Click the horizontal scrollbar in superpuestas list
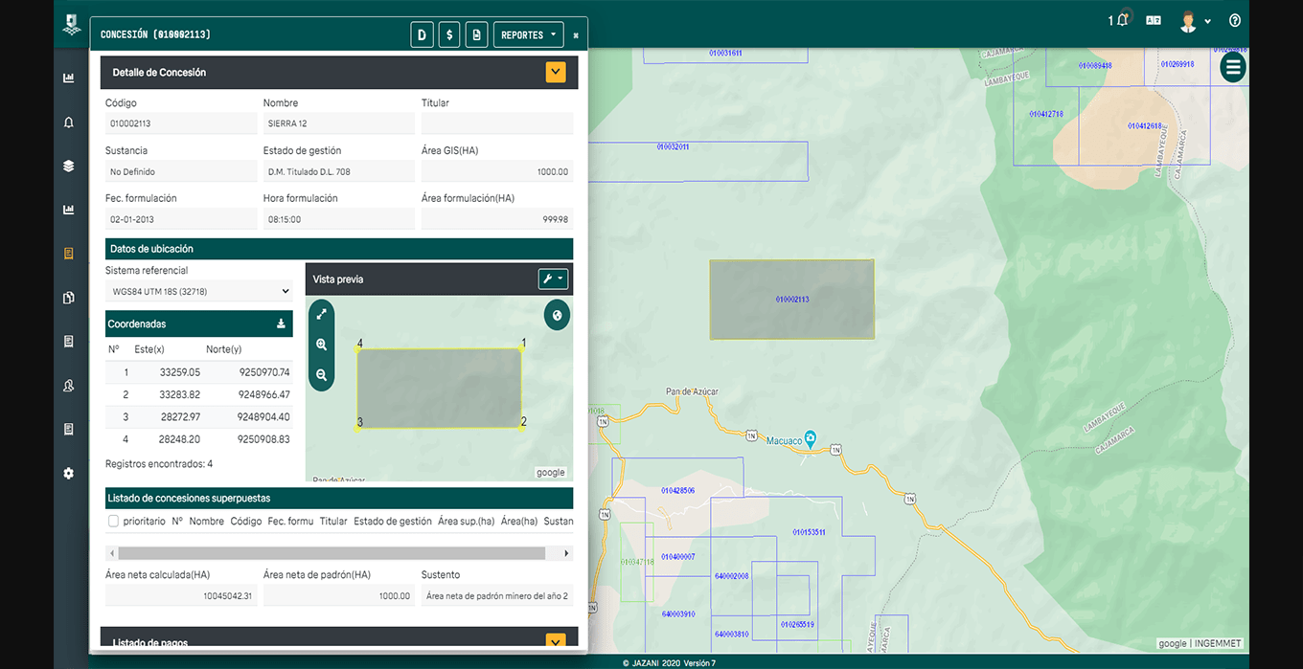The width and height of the screenshot is (1303, 669). coord(331,553)
